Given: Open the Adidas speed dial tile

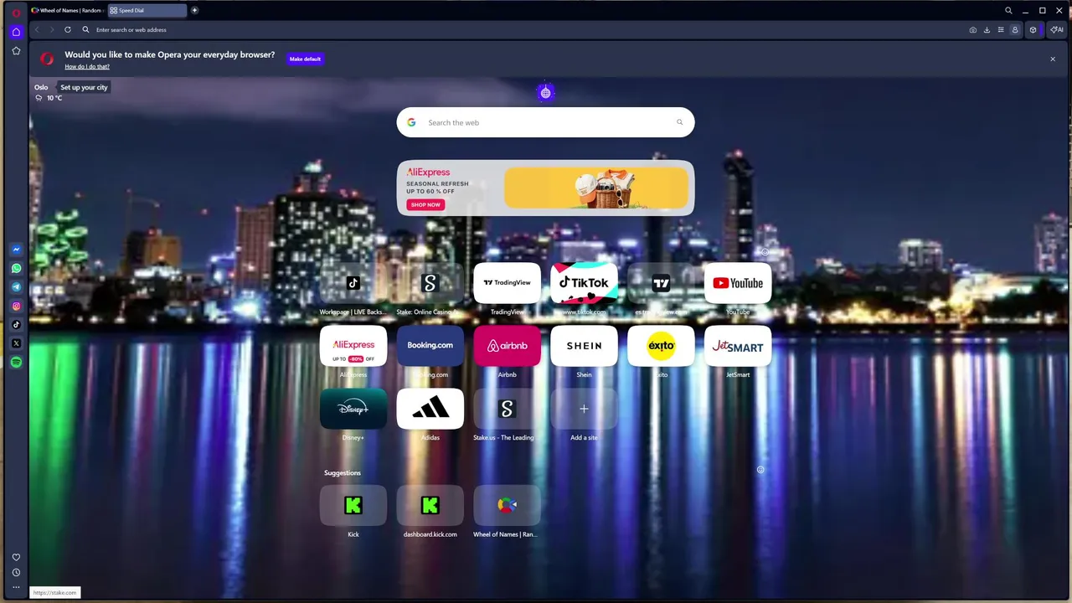Looking at the screenshot, I should (x=430, y=409).
